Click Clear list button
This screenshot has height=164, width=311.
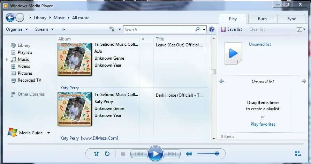pos(257,29)
